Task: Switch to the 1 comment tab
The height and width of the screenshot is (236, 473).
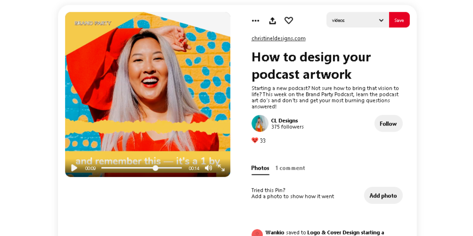Action: point(290,168)
